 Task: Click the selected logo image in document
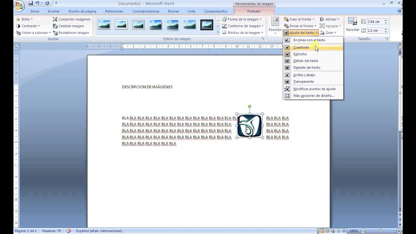250,126
